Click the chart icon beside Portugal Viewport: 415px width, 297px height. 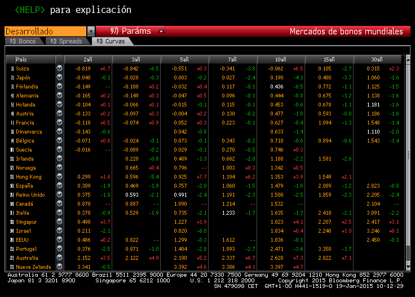coord(60,249)
